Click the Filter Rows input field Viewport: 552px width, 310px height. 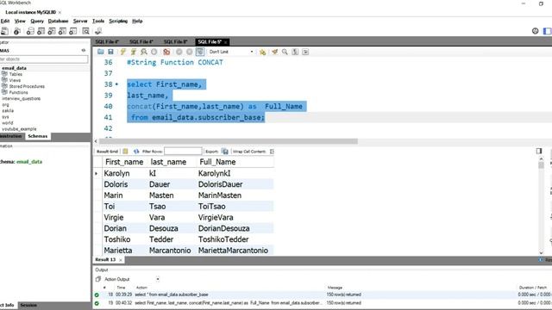(x=183, y=152)
